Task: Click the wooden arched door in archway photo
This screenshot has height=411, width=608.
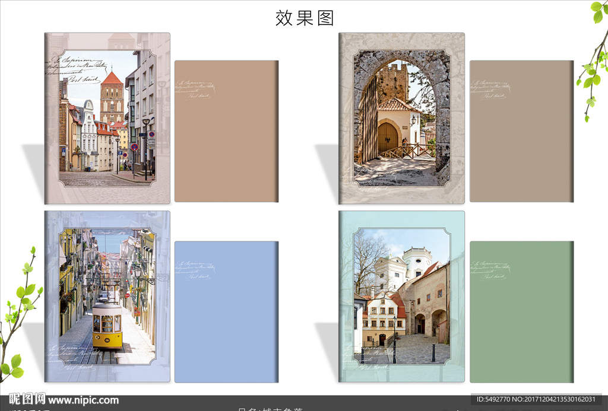Action: (387, 138)
